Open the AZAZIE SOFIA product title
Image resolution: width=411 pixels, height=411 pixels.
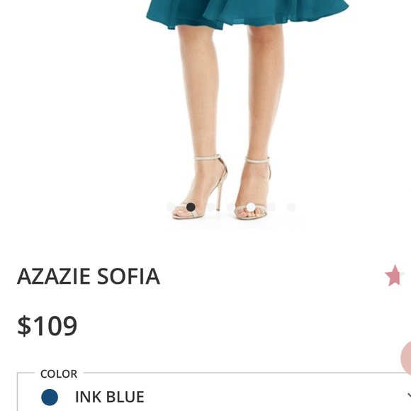(89, 276)
